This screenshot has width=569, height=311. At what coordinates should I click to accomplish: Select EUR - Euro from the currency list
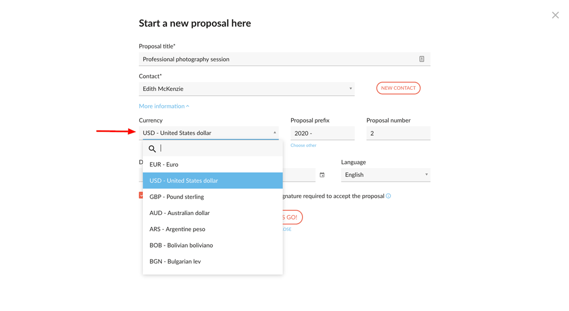click(213, 165)
